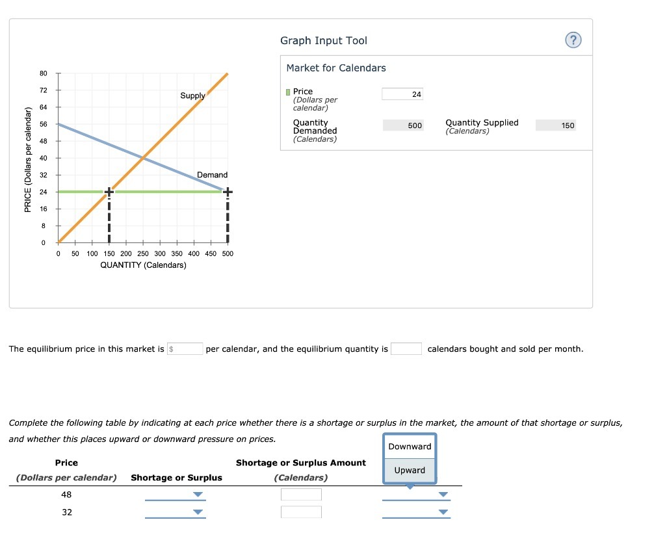The width and height of the screenshot is (654, 533).
Task: Click the equilibrium quantity input box
Action: [407, 348]
